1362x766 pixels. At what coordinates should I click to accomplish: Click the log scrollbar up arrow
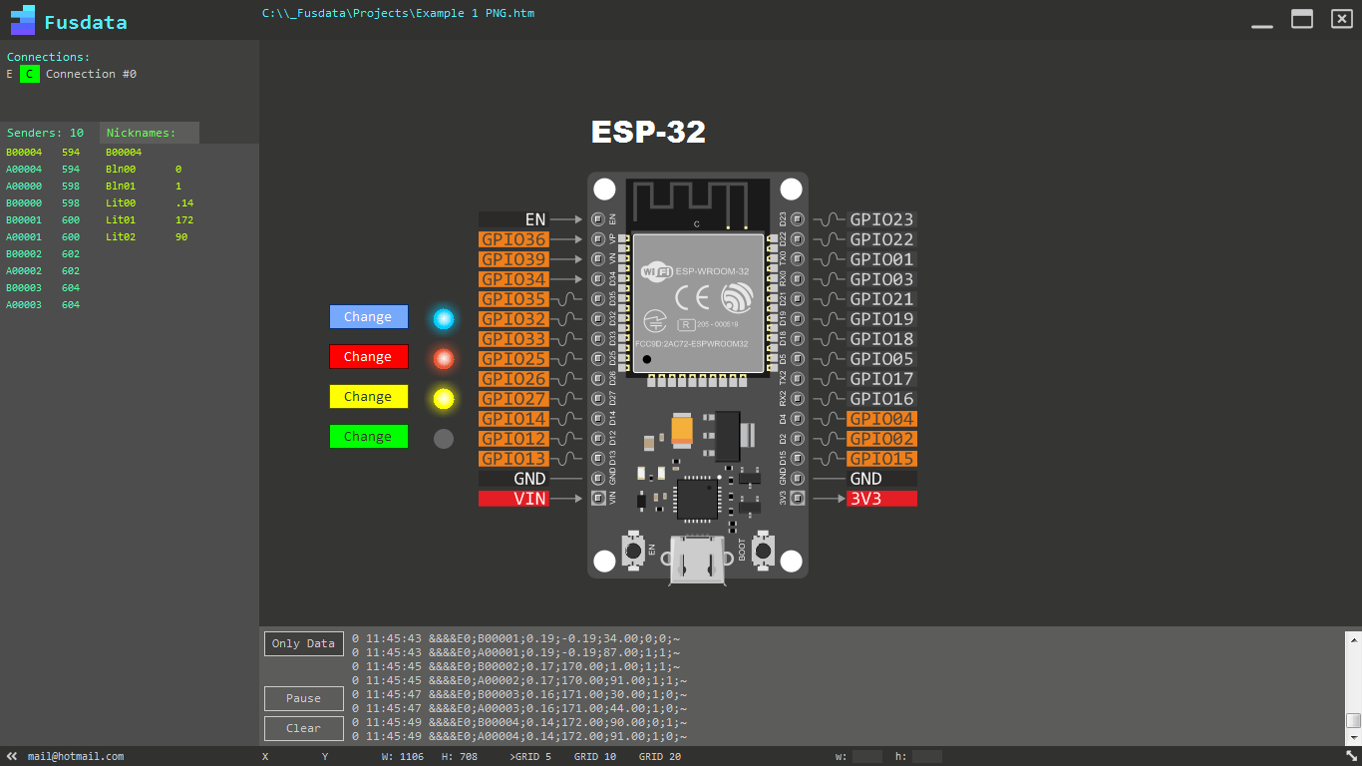pos(1353,639)
